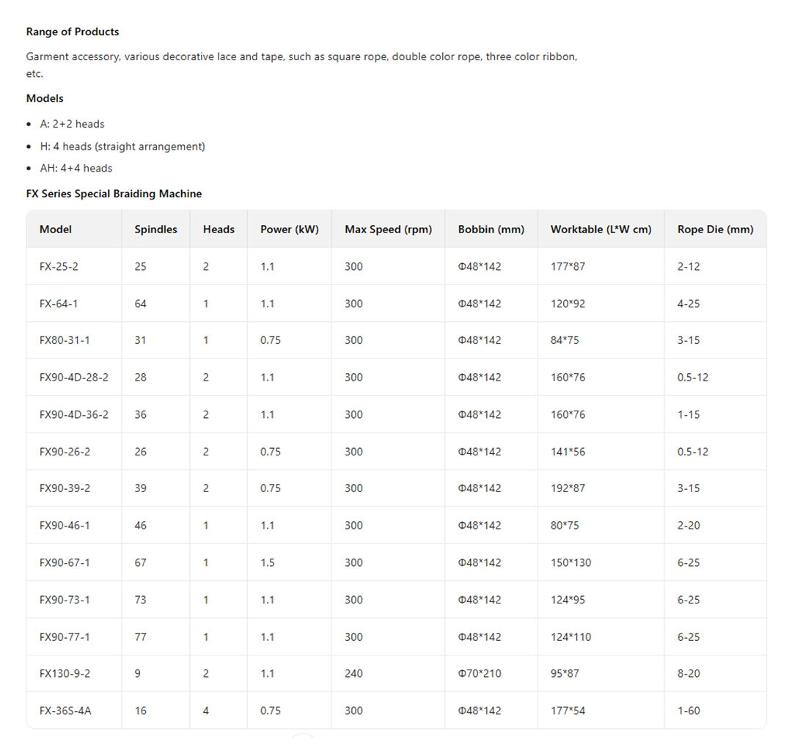This screenshot has height=745, width=789.
Task: Select the FX-36S-4A model cell
Action: (65, 711)
